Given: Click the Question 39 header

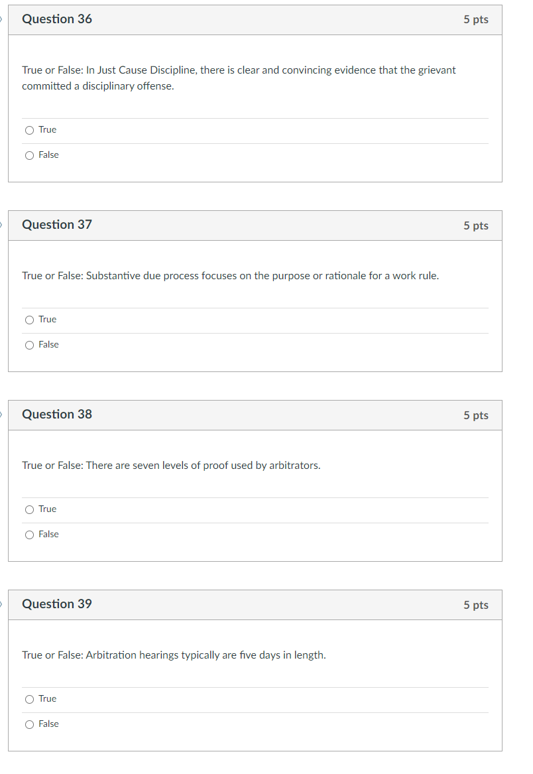Looking at the screenshot, I should click(57, 604).
